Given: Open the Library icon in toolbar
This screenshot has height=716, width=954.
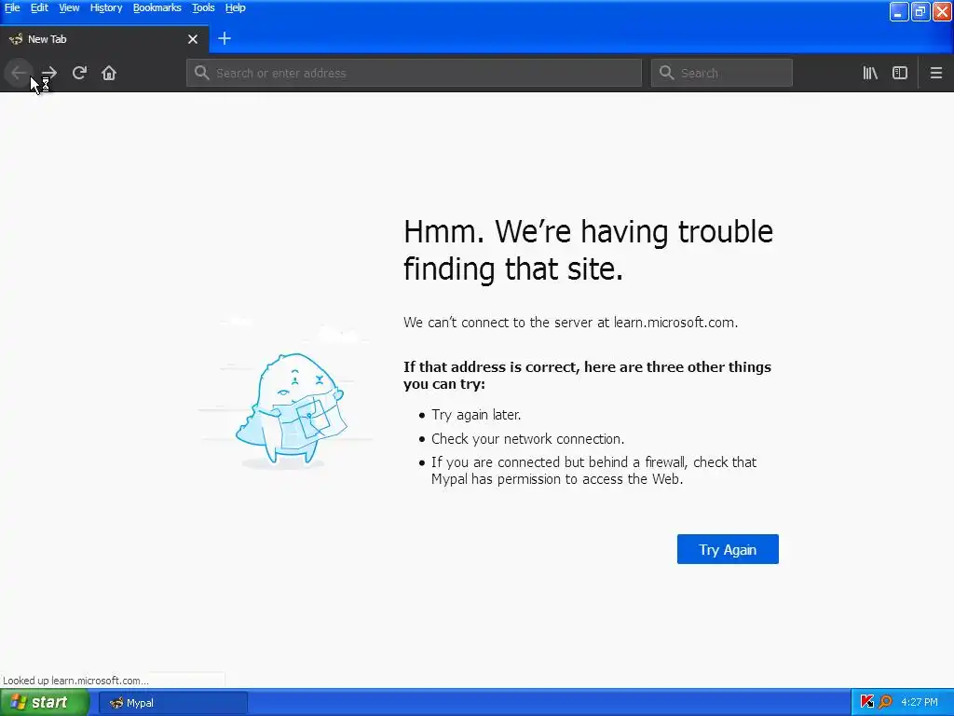Looking at the screenshot, I should coord(870,73).
